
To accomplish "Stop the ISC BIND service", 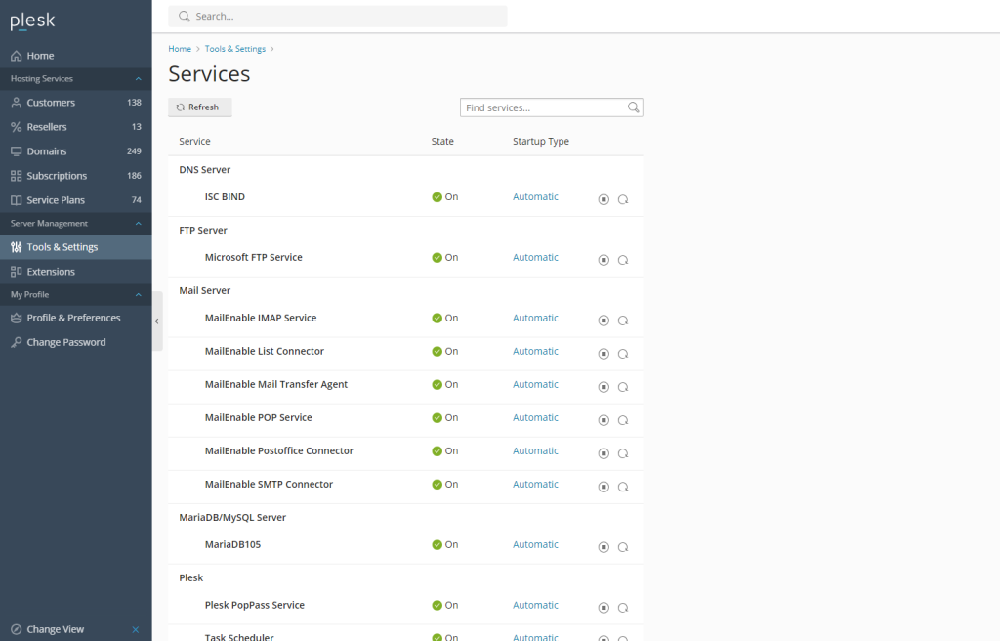I will (604, 199).
